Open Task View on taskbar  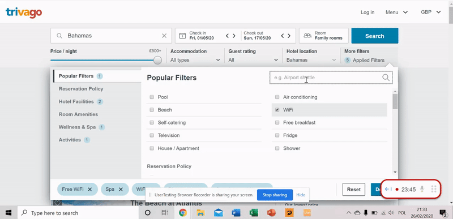pyautogui.click(x=164, y=213)
